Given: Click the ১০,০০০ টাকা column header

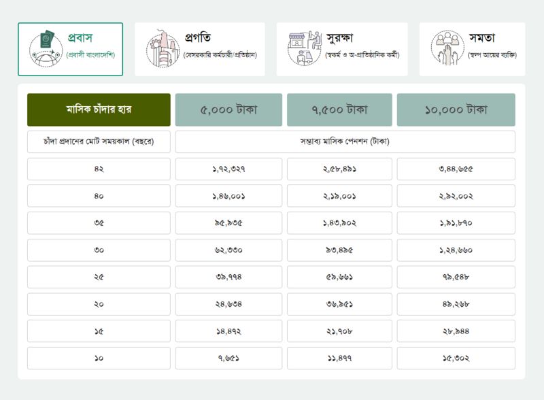Looking at the screenshot, I should tap(456, 110).
